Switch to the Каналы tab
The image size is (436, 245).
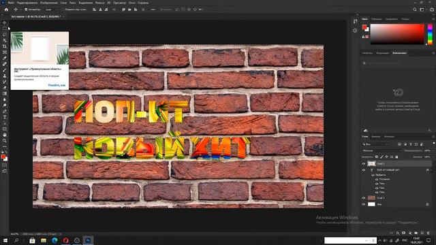(x=376, y=137)
